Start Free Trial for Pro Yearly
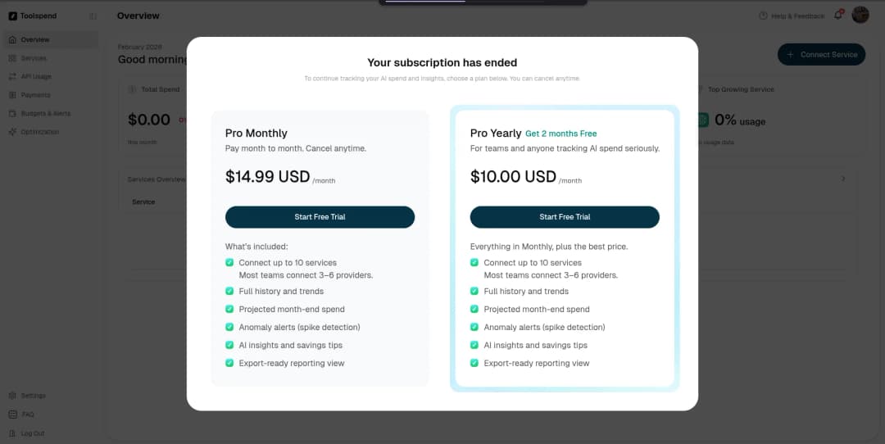This screenshot has height=444, width=885. tap(565, 217)
